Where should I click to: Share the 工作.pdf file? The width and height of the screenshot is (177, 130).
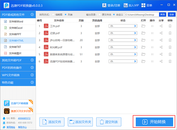[x=161, y=26]
